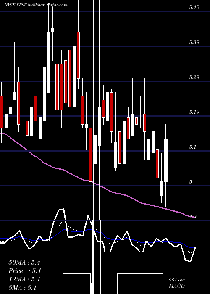Click the 12MA : 5.1 reading
The width and height of the screenshot is (210, 294).
point(24,279)
